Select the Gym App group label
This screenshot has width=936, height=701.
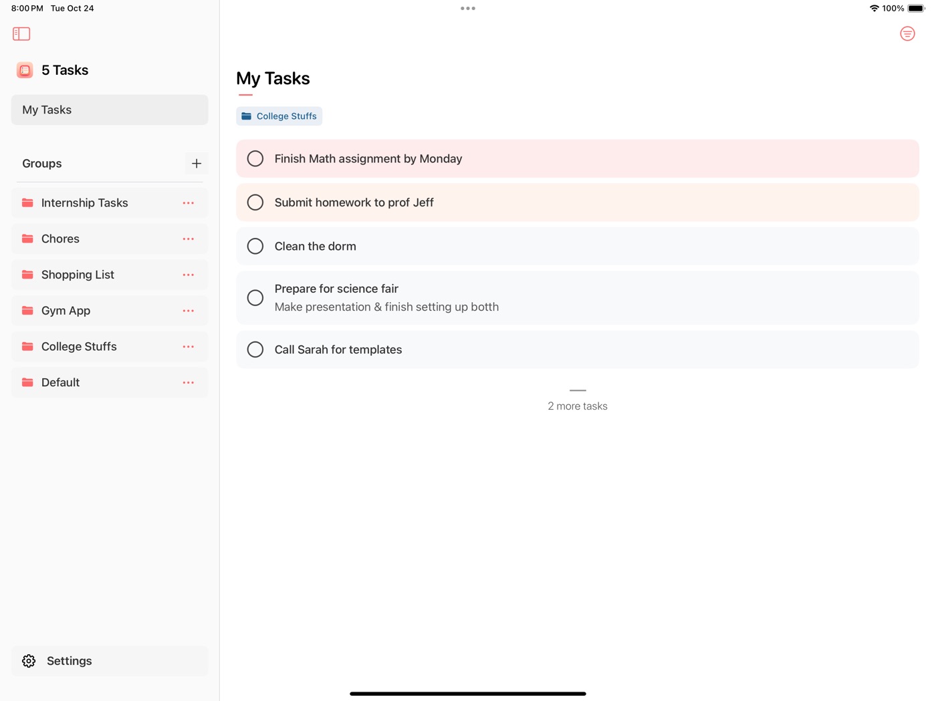pyautogui.click(x=66, y=311)
